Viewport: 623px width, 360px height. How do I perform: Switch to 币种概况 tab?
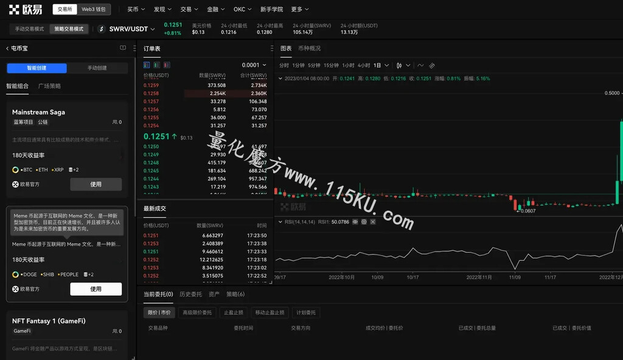click(x=309, y=48)
